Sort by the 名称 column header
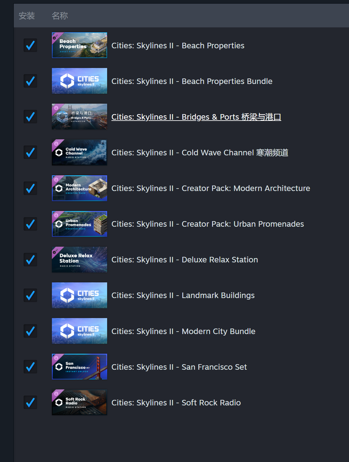 60,16
